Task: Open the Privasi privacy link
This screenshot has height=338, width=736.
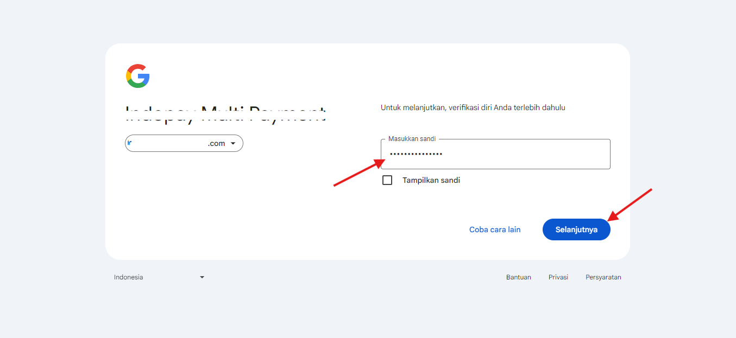Action: 558,277
